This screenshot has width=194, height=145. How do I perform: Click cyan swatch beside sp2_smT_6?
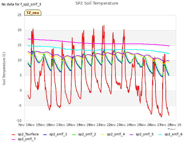click(160, 135)
